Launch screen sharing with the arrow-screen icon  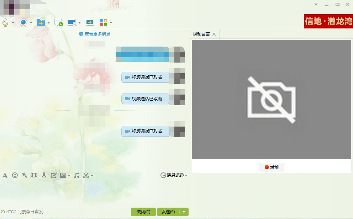pos(89,22)
